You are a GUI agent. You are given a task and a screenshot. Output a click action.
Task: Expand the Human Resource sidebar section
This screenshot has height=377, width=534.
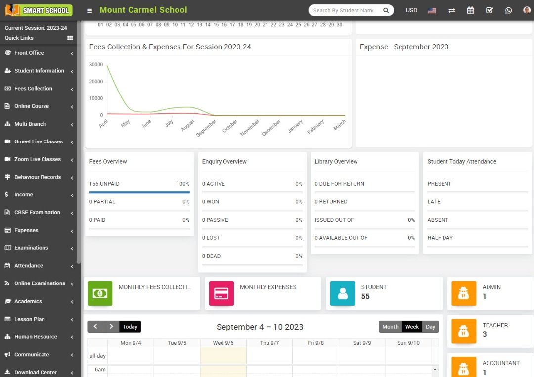coord(36,337)
